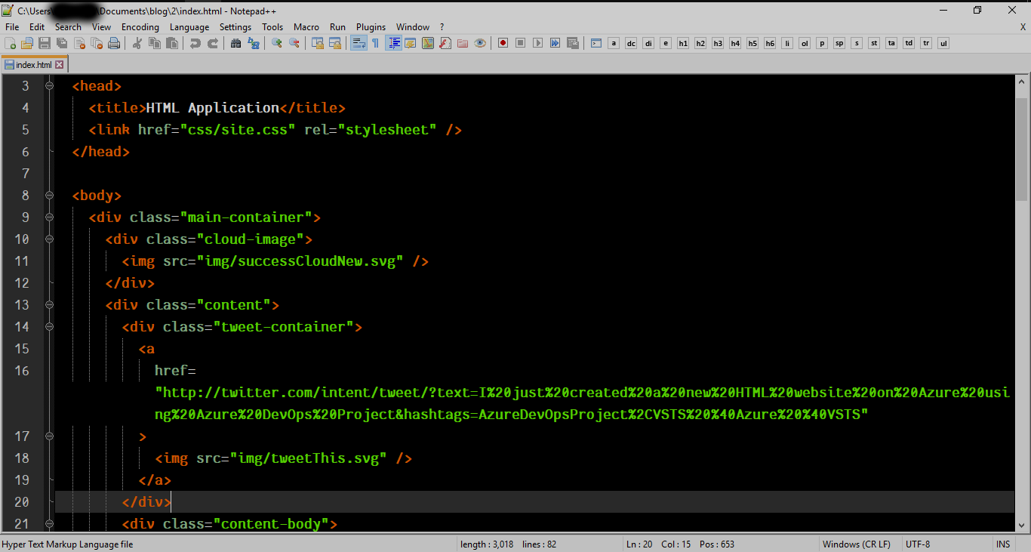
Task: Click the Save All toolbar icon
Action: (62, 43)
